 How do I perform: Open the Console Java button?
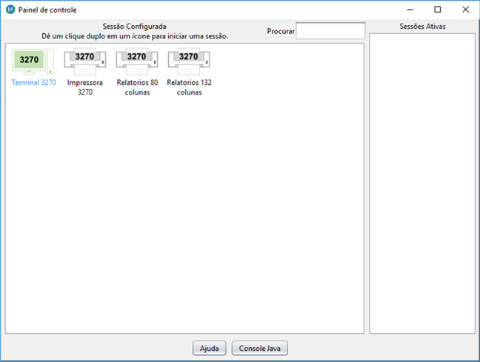tap(259, 348)
